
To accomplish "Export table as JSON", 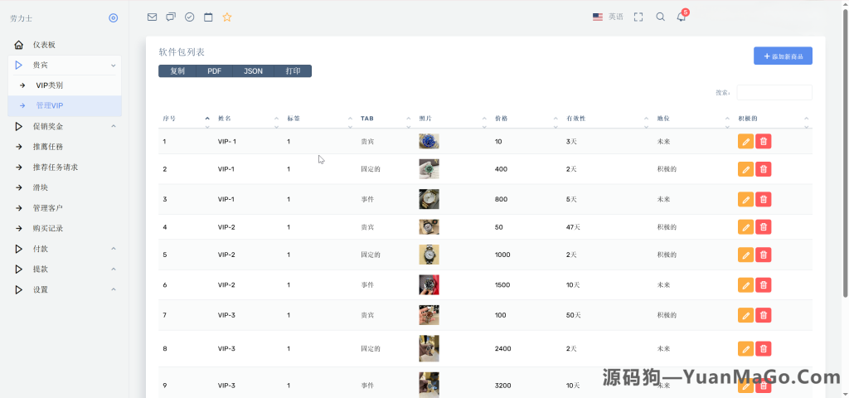I will [253, 71].
